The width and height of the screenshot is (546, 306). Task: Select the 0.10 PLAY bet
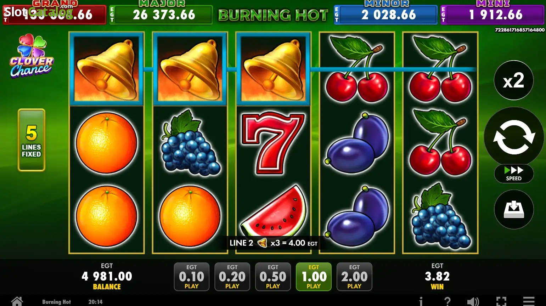coord(192,277)
